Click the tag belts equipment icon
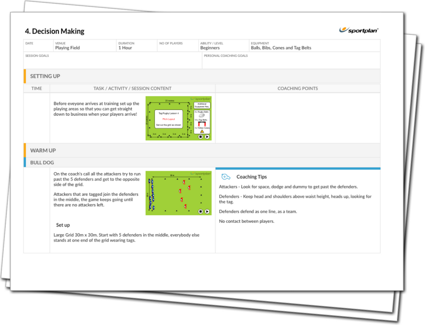The height and width of the screenshot is (325, 425). [202, 124]
